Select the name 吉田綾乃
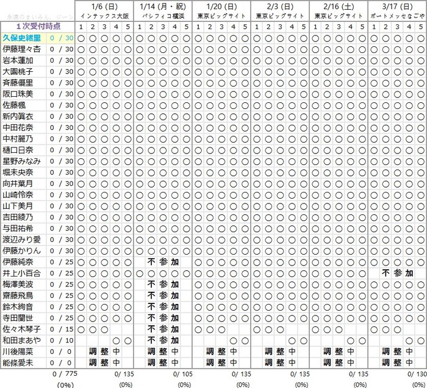The image size is (427, 388). pyautogui.click(x=18, y=217)
